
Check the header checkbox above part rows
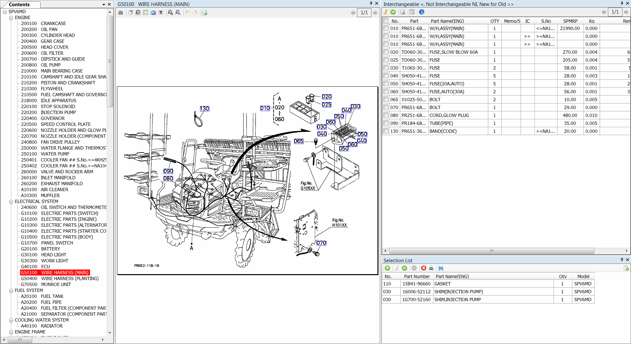(385, 20)
